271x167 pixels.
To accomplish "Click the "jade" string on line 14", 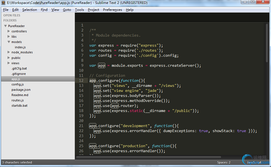I will 152,91.
